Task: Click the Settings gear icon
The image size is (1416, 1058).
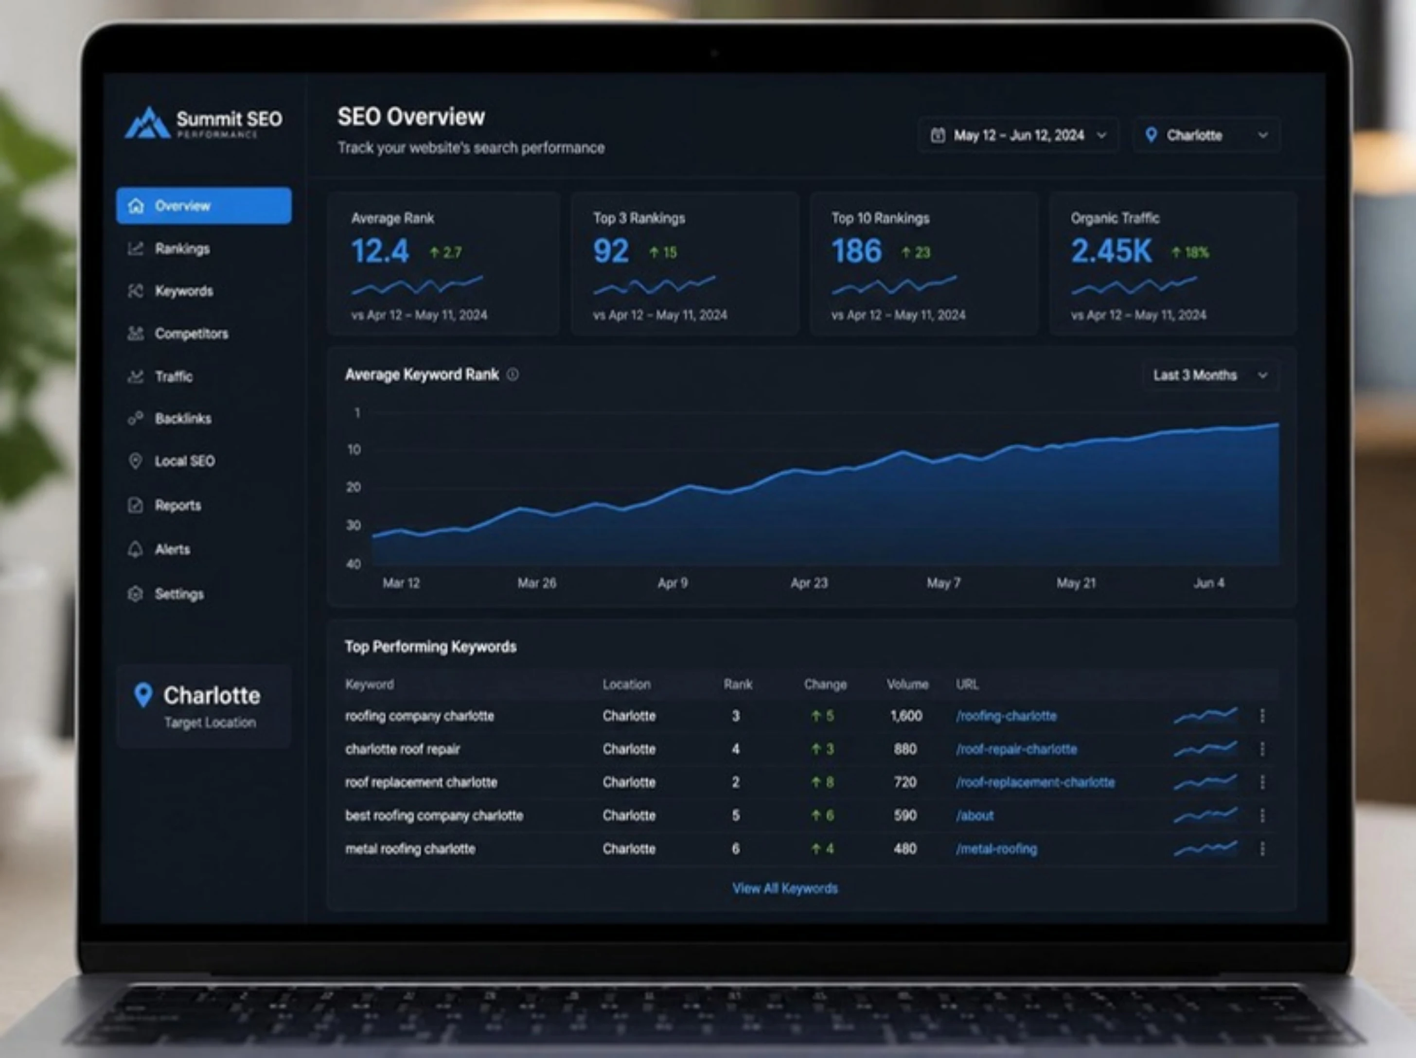Action: (x=135, y=594)
